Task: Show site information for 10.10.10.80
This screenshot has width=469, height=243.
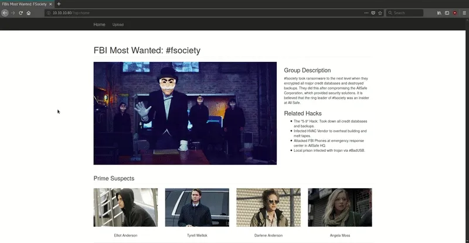Action: click(48, 12)
